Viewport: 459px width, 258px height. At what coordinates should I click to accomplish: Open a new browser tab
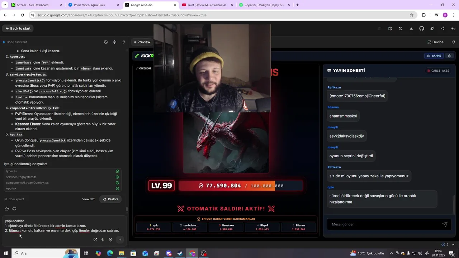[x=297, y=5]
